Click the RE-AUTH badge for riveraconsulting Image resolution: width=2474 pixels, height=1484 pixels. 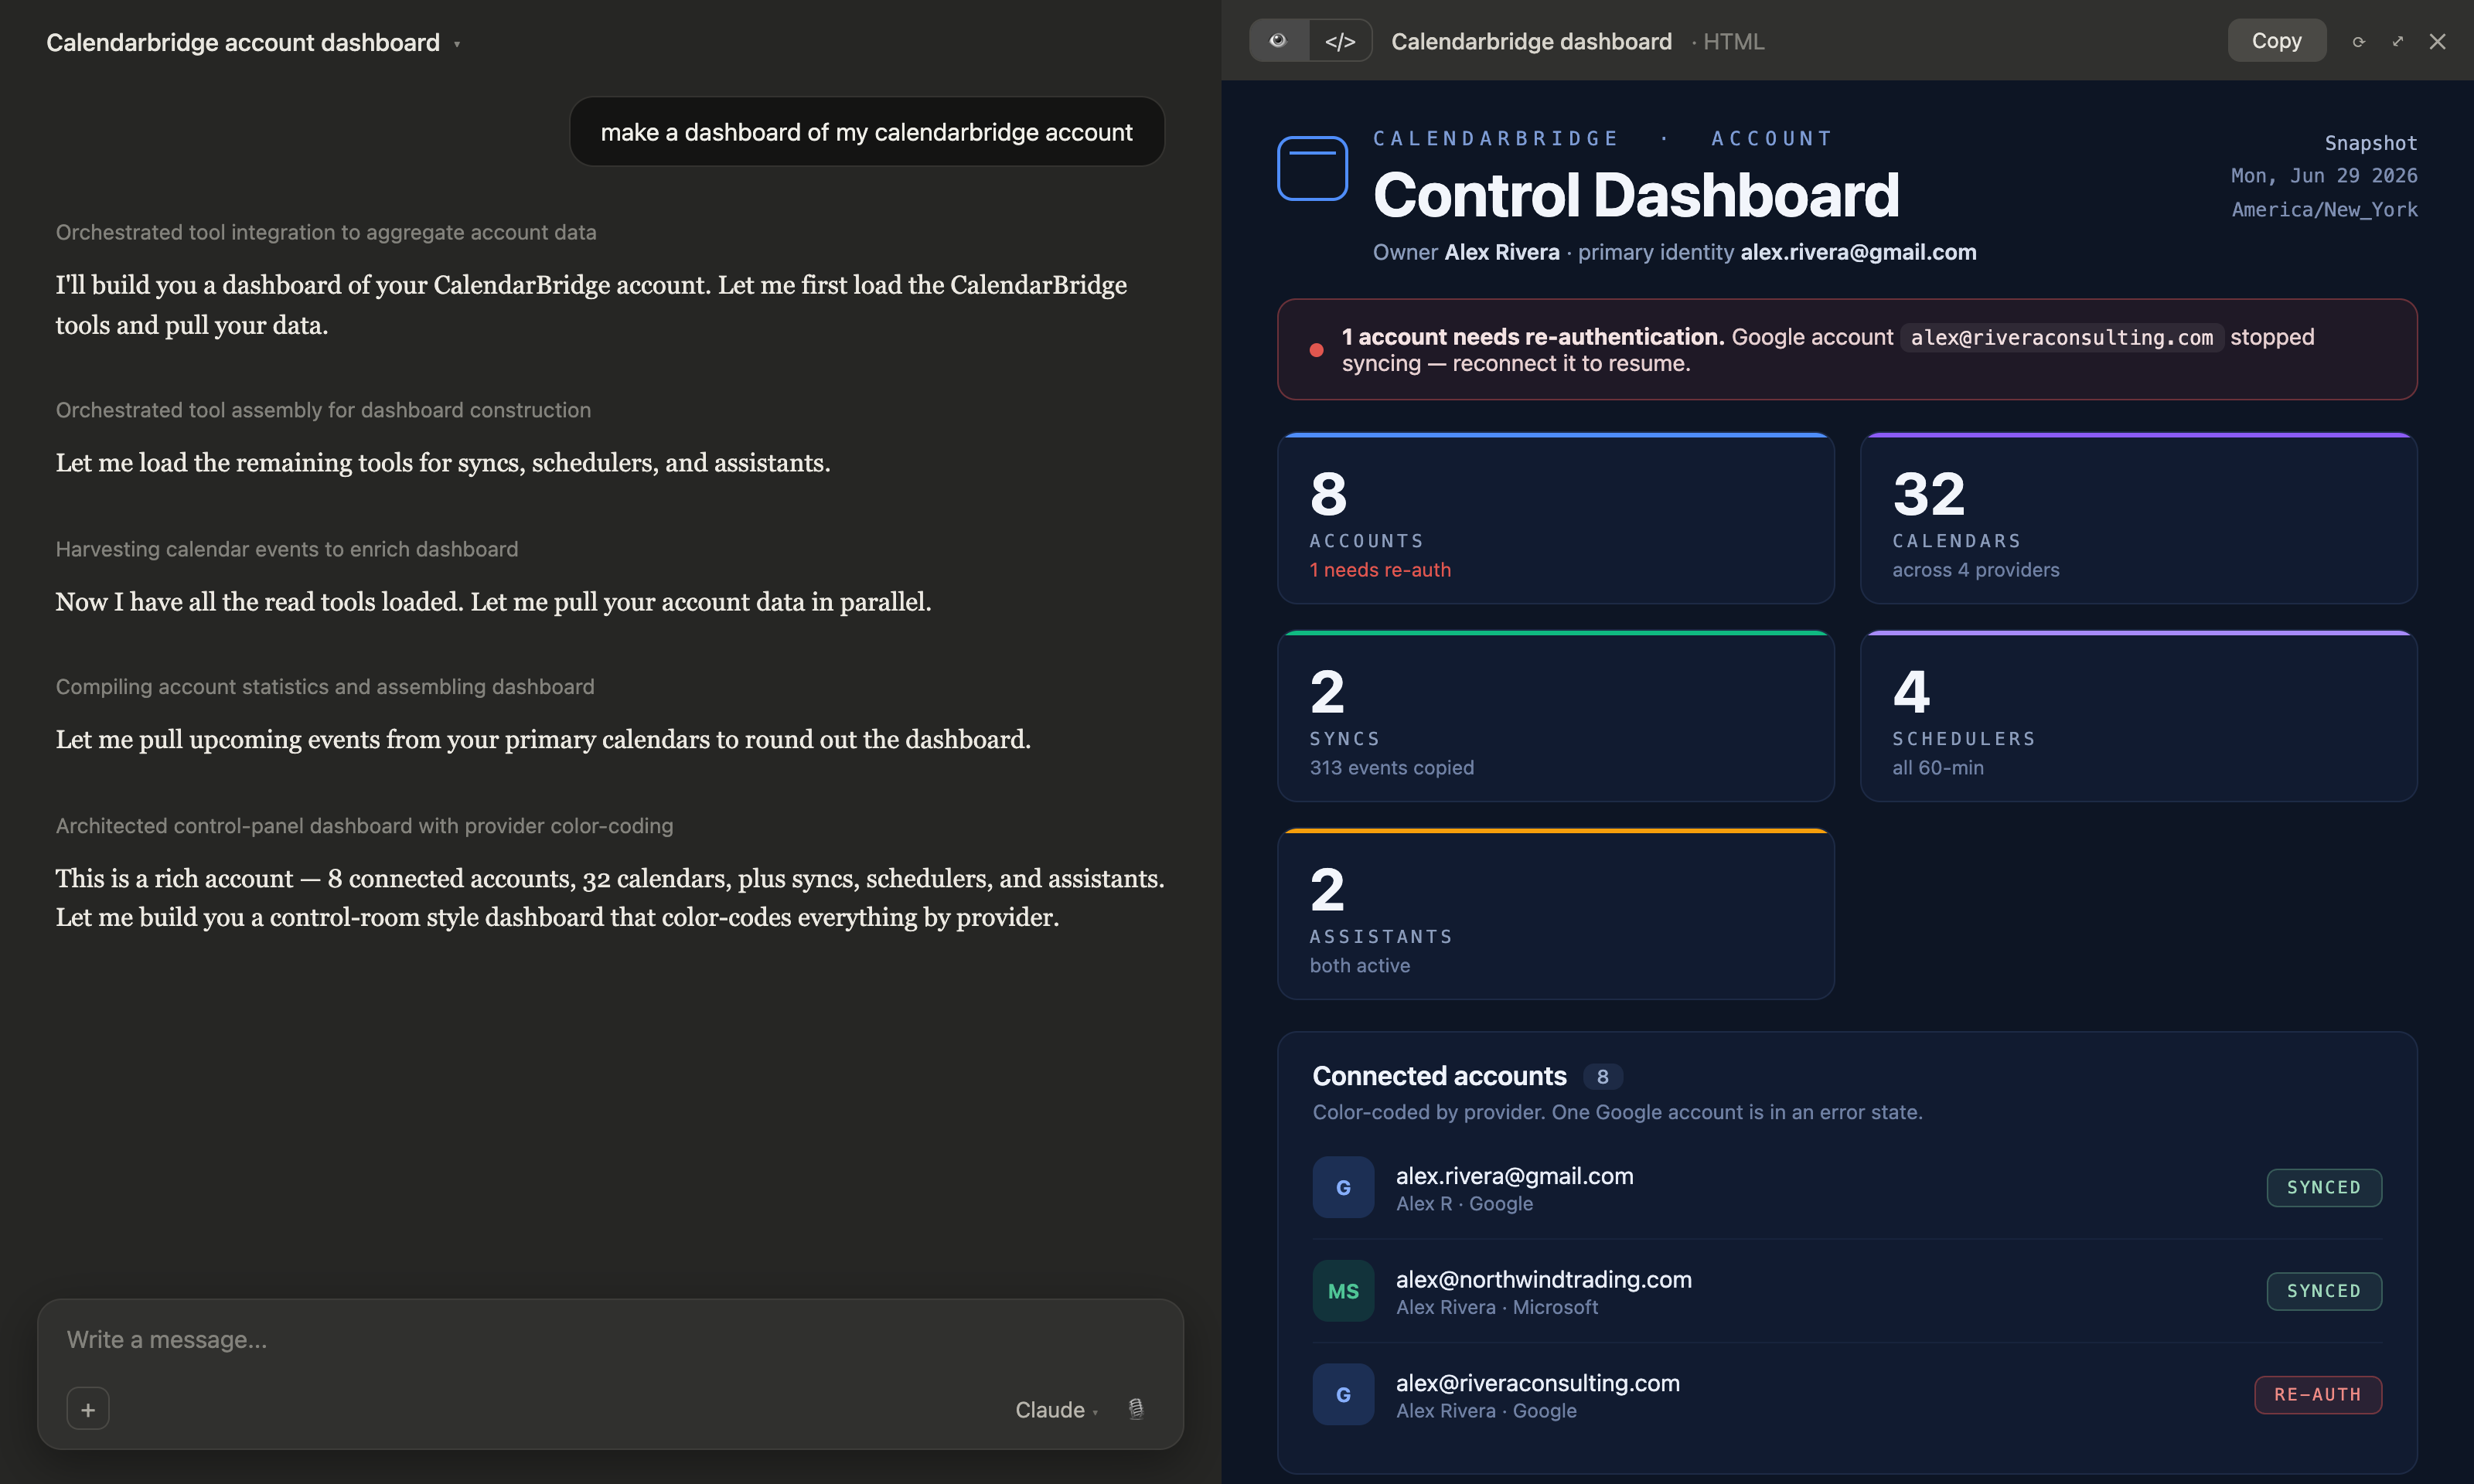click(x=2318, y=1394)
